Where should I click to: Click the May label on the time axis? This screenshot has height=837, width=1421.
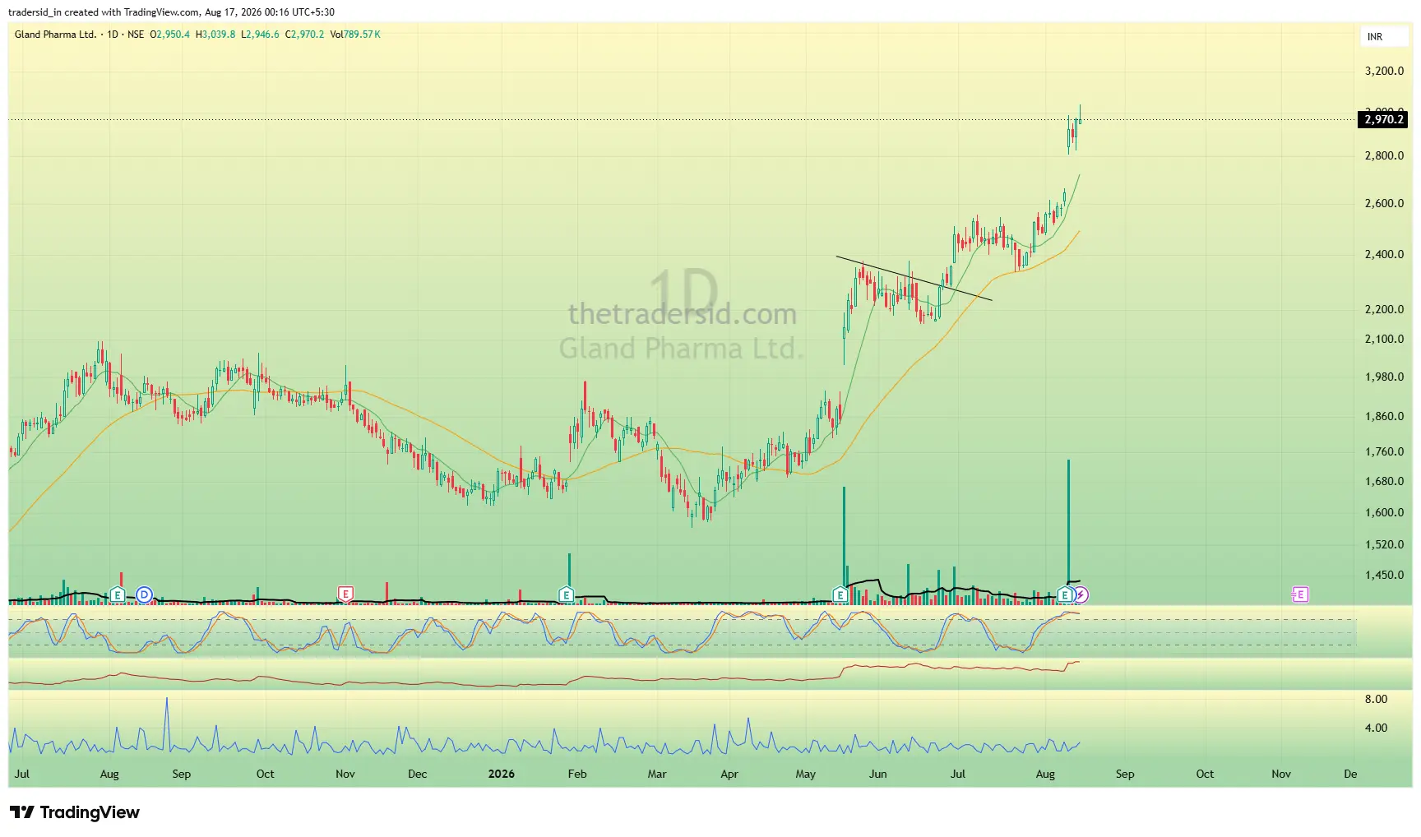(x=806, y=774)
